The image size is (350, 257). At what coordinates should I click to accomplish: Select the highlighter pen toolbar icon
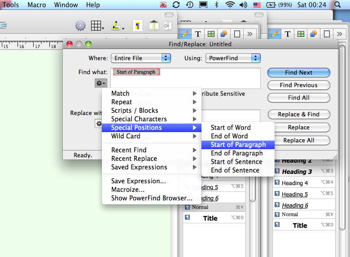click(x=116, y=26)
